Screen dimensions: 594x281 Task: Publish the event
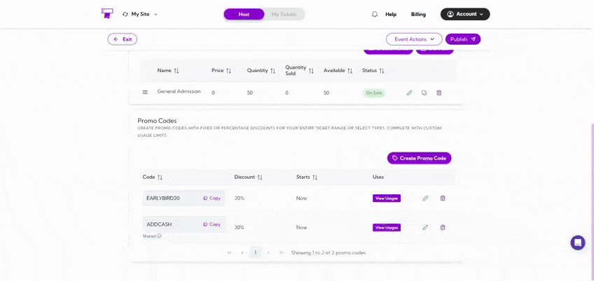point(463,39)
